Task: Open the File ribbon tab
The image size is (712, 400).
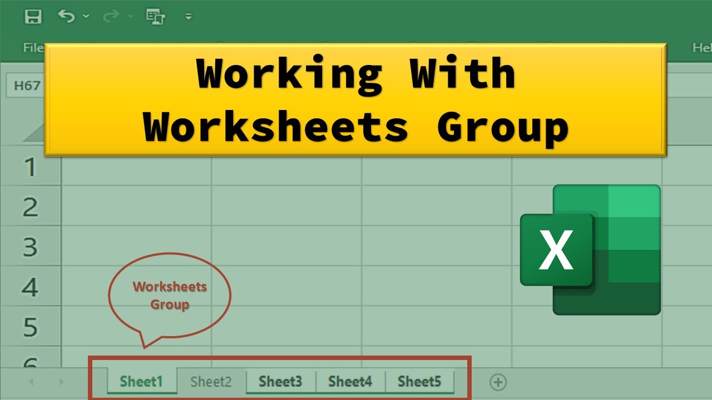Action: [33, 48]
